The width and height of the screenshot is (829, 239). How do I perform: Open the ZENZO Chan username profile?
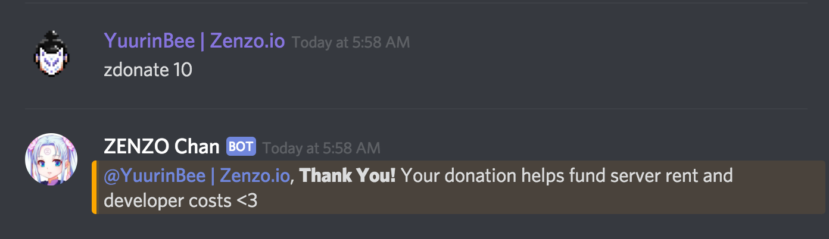tap(161, 146)
